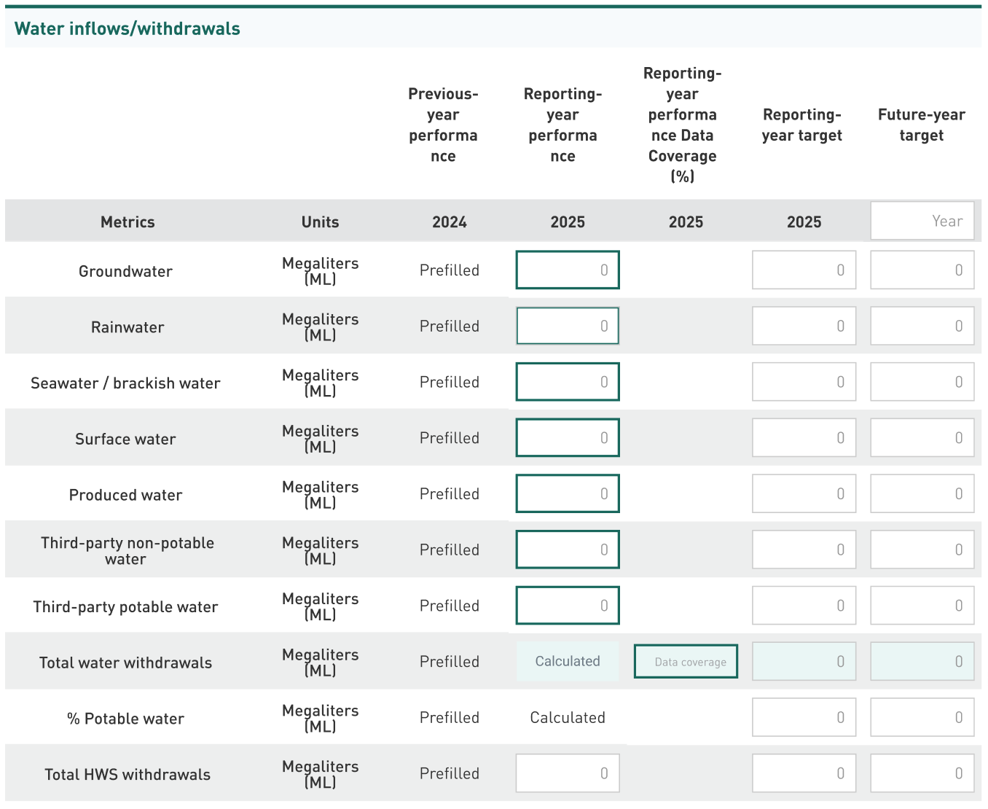Select Third-party non-potable water performance field
Screen dimensions: 988x809
[x=568, y=550]
